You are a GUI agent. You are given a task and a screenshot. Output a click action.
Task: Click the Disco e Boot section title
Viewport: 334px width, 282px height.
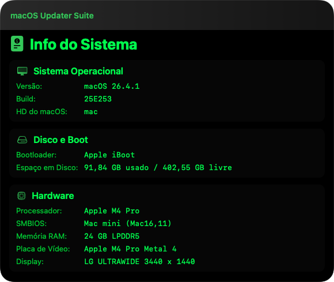tap(60, 140)
